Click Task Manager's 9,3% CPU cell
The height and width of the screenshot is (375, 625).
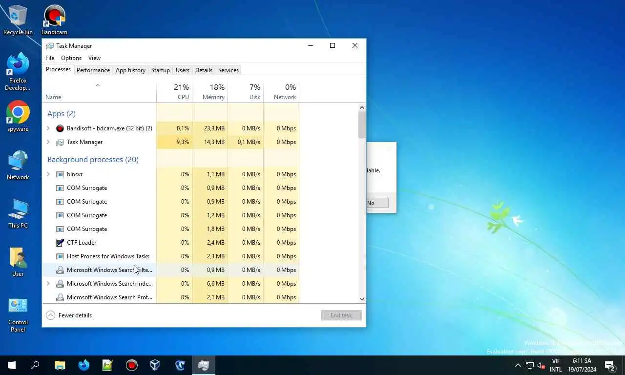coord(174,142)
